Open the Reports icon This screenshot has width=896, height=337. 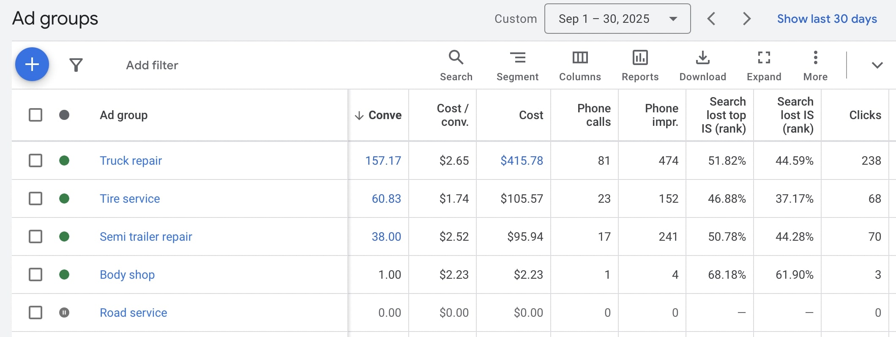(x=640, y=65)
